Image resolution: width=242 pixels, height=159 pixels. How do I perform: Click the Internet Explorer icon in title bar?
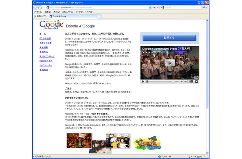pos(34,3)
